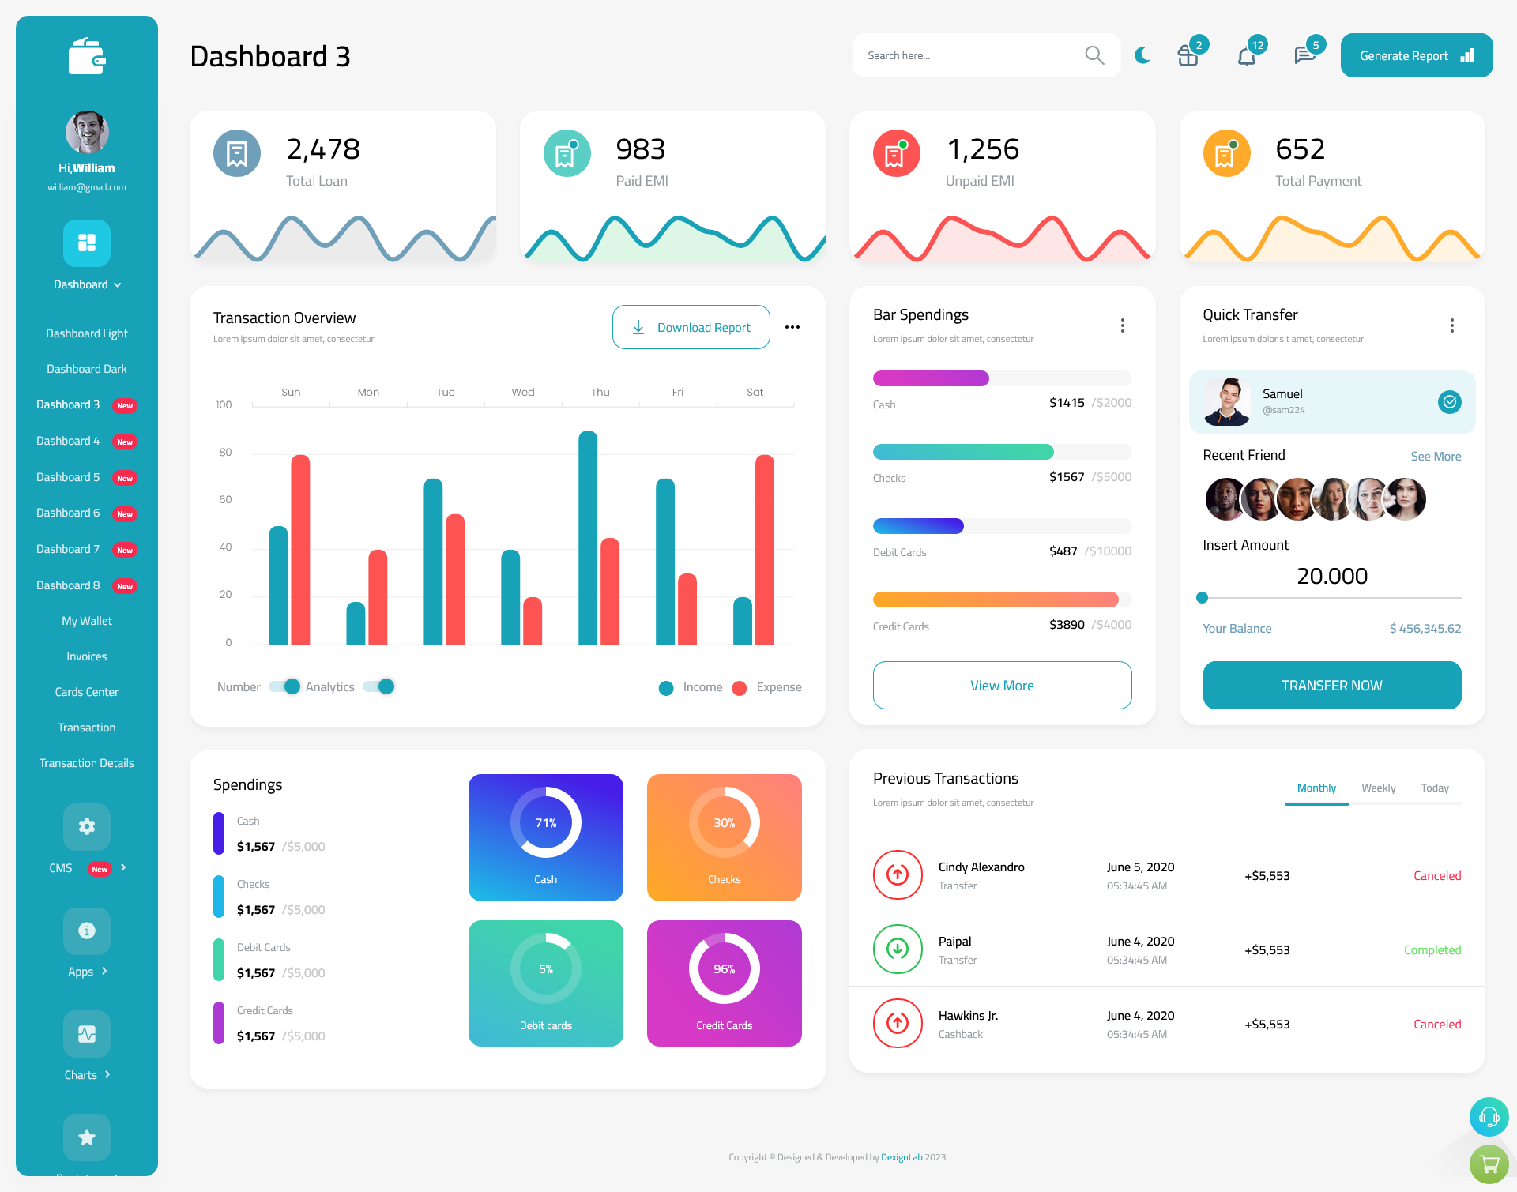The height and width of the screenshot is (1192, 1517).
Task: Click the View More bar spendings button
Action: click(x=1003, y=683)
